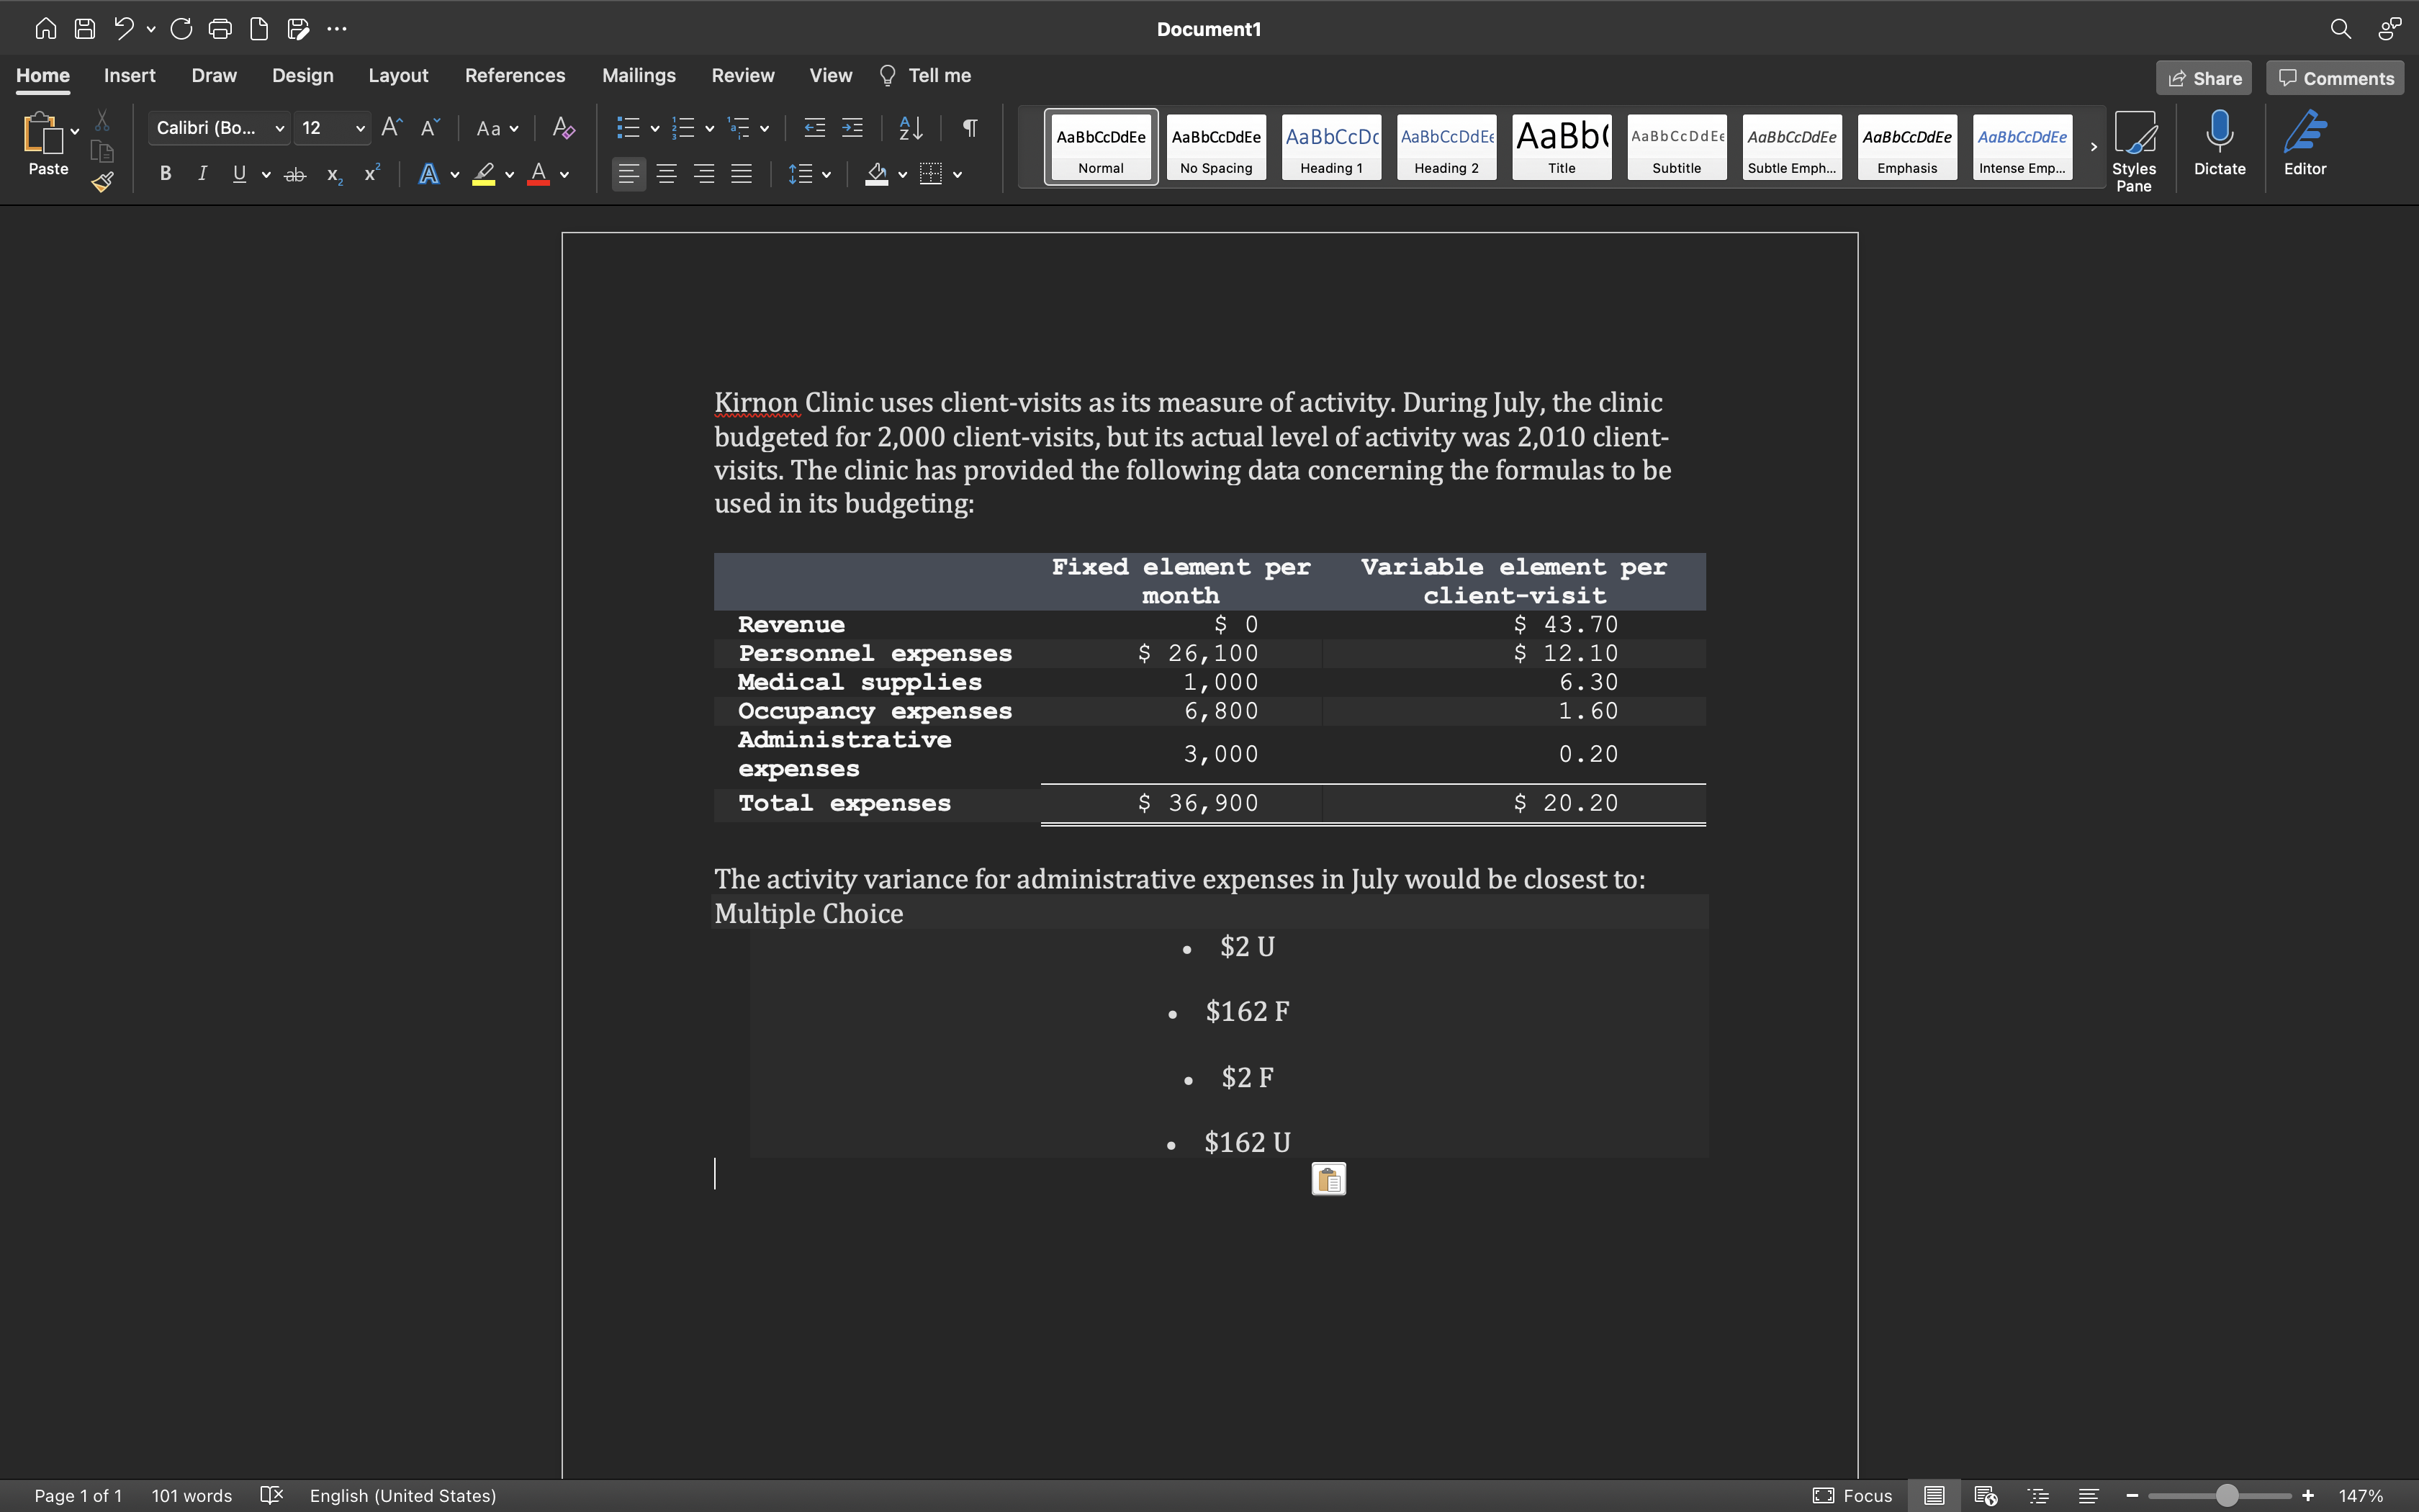
Task: Apply strikethrough to text
Action: 294,174
